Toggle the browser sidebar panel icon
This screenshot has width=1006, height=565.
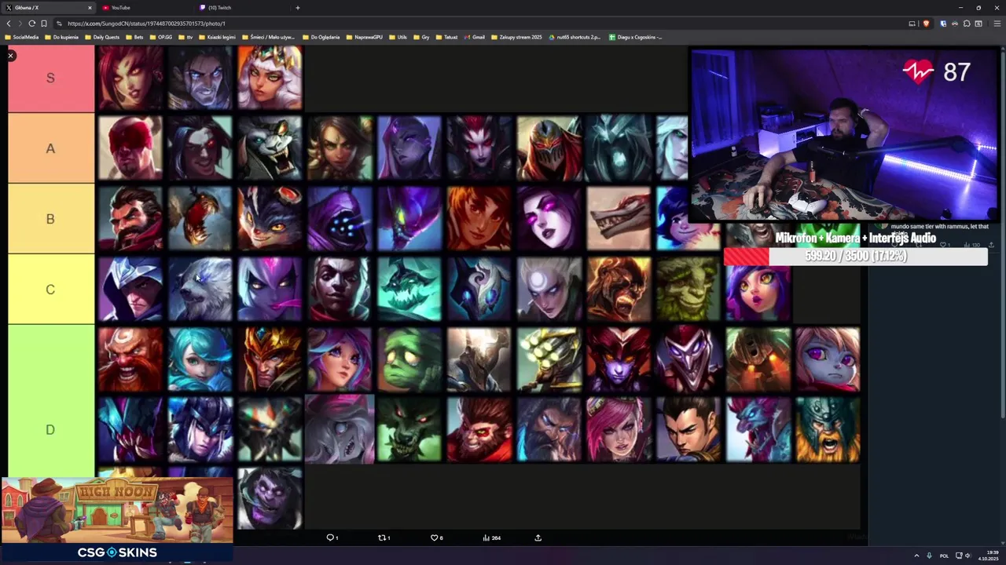(x=978, y=24)
